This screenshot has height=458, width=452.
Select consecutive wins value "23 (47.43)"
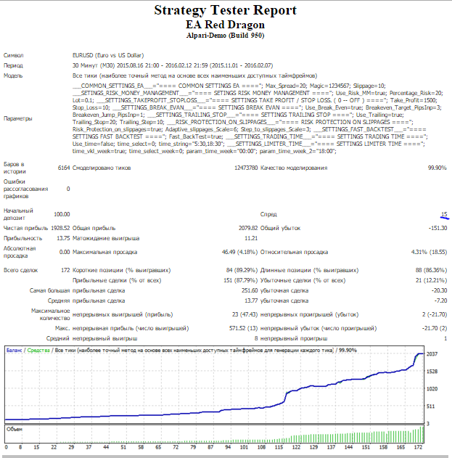[245, 314]
